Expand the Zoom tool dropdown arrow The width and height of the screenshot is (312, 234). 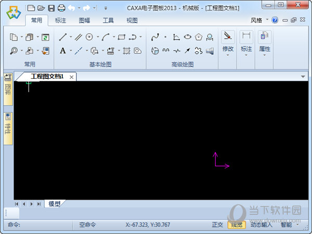click(x=22, y=51)
